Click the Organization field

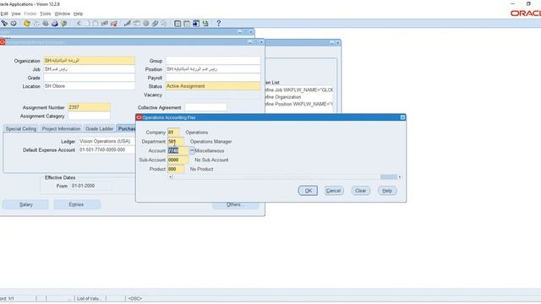[x=89, y=61]
